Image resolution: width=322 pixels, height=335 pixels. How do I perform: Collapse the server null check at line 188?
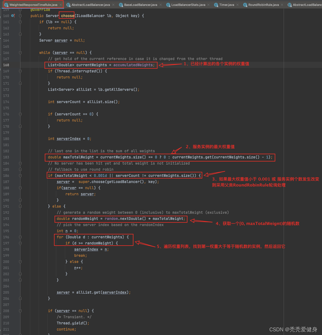[x=20, y=188]
